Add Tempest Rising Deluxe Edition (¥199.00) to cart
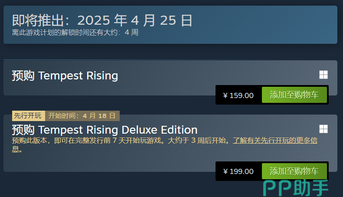Screen dimensions: 343x197 tap(294, 171)
